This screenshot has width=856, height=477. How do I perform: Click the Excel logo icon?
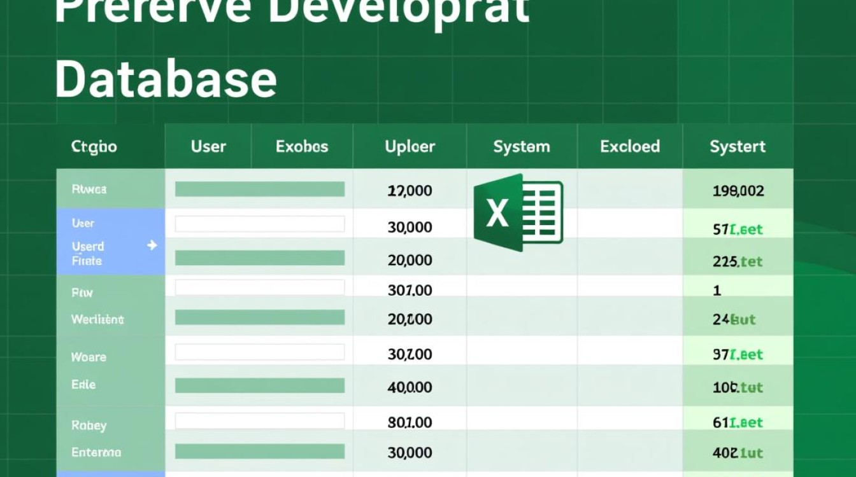click(518, 212)
